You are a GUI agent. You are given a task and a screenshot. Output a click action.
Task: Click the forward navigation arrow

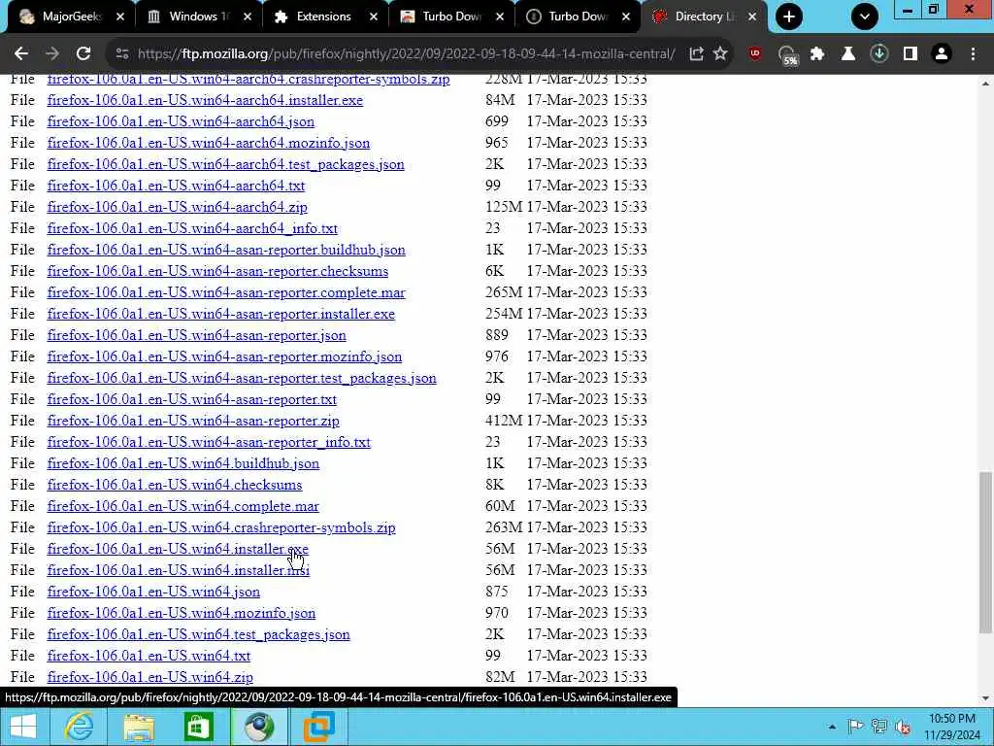point(52,54)
